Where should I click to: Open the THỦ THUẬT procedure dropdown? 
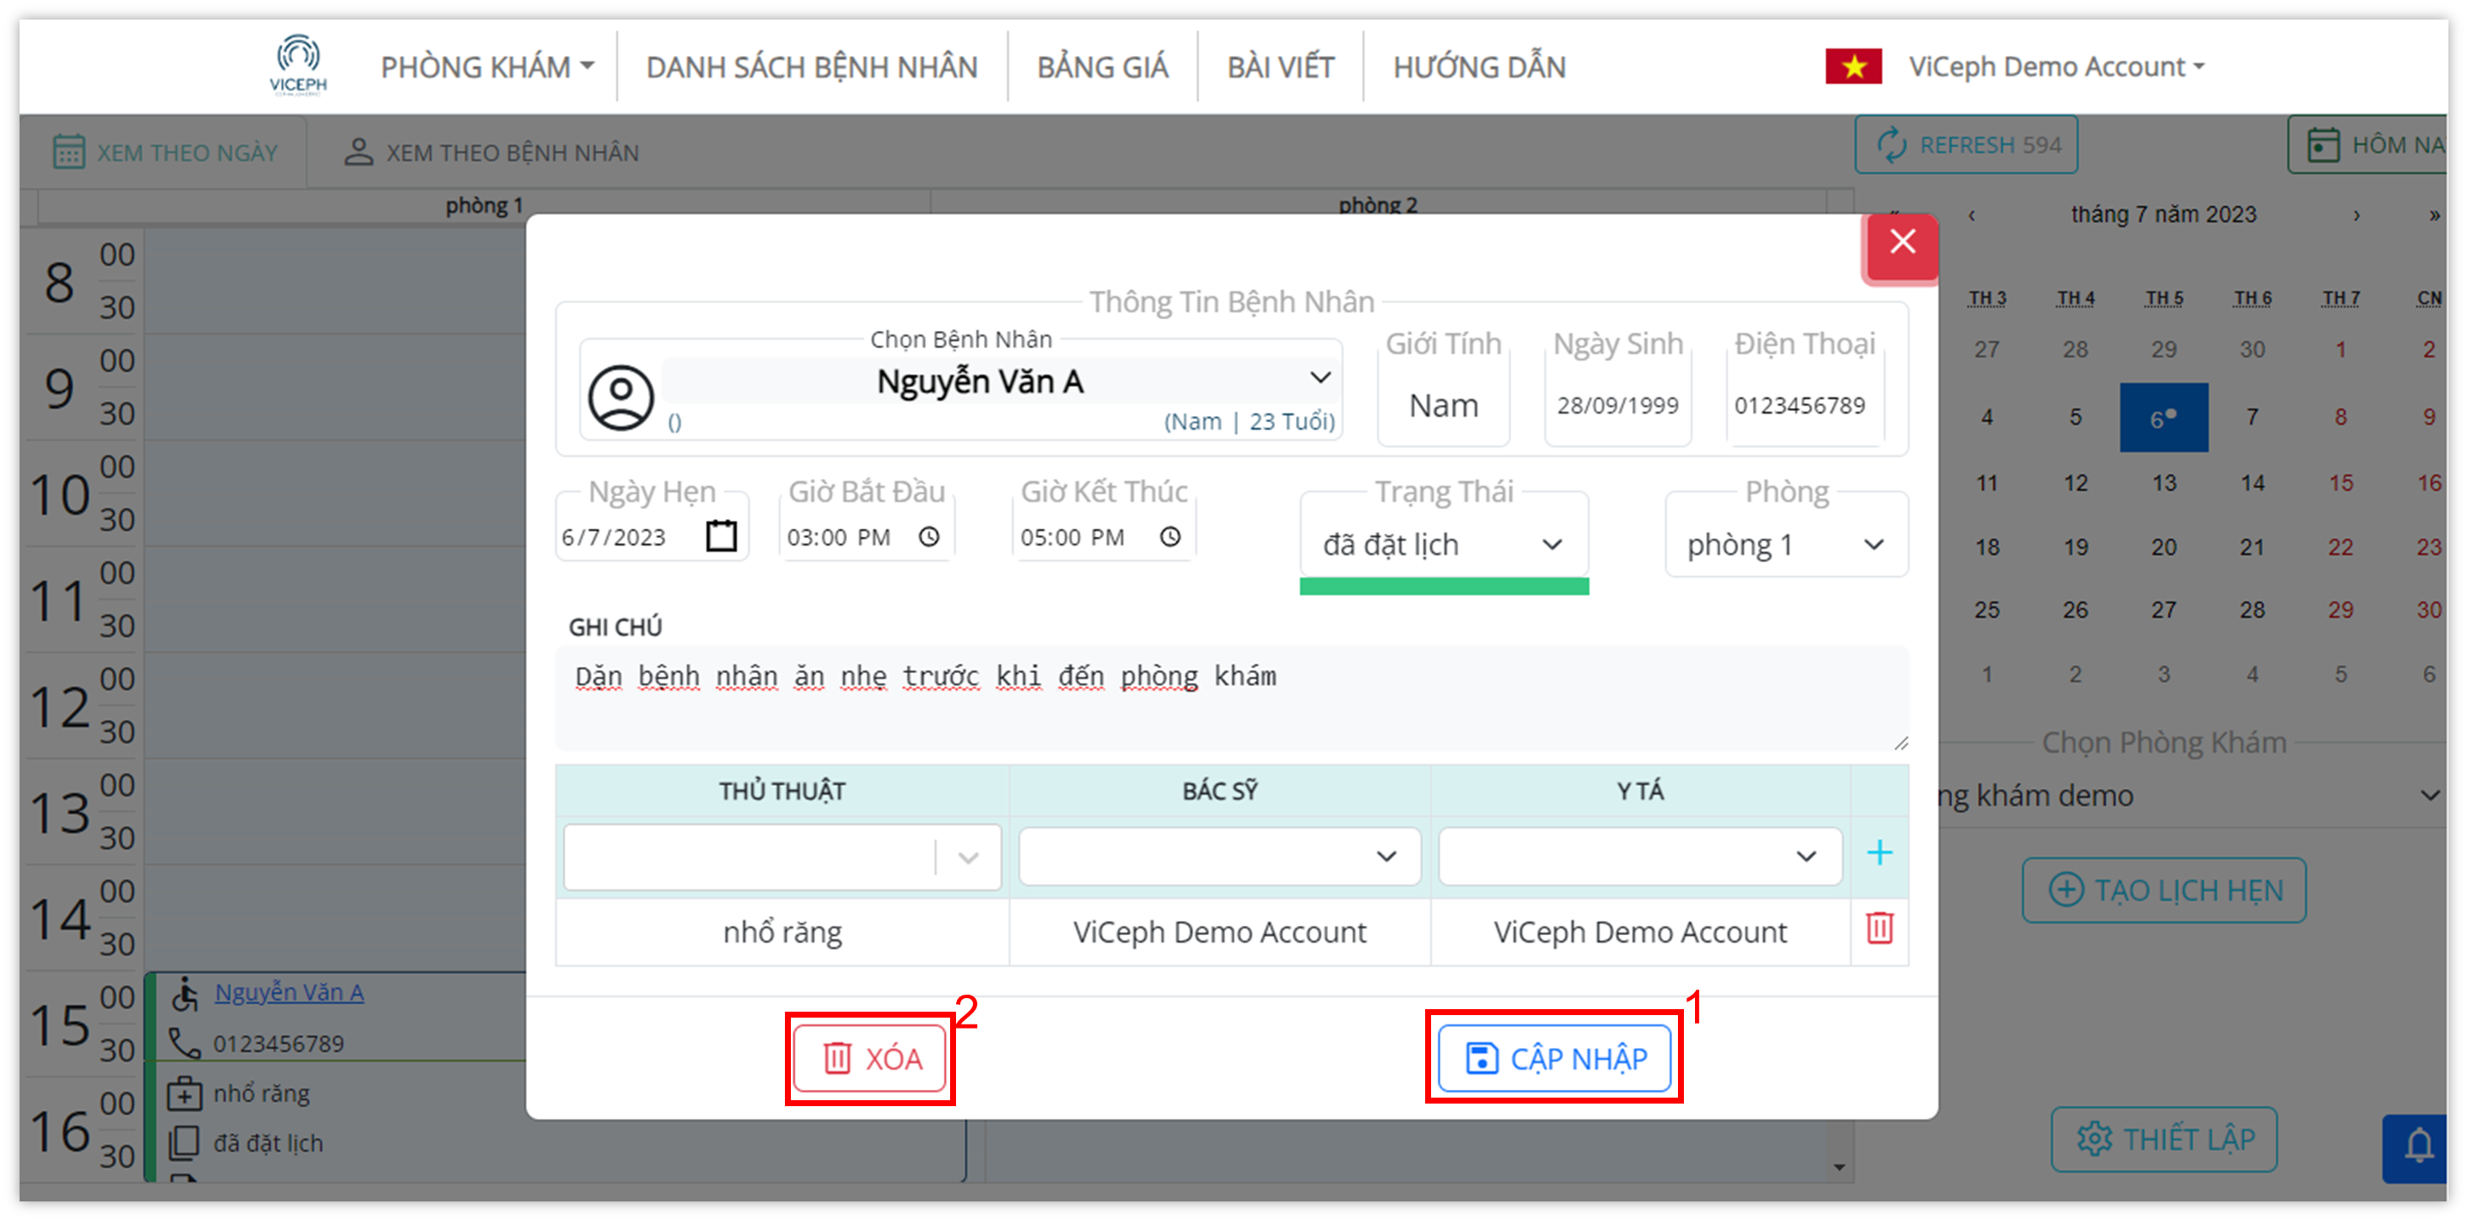782,856
